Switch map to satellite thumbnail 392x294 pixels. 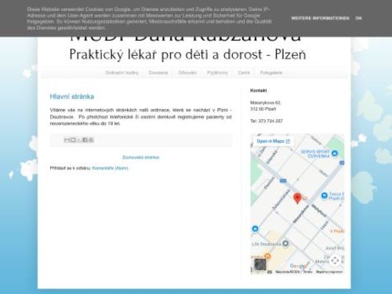click(260, 264)
